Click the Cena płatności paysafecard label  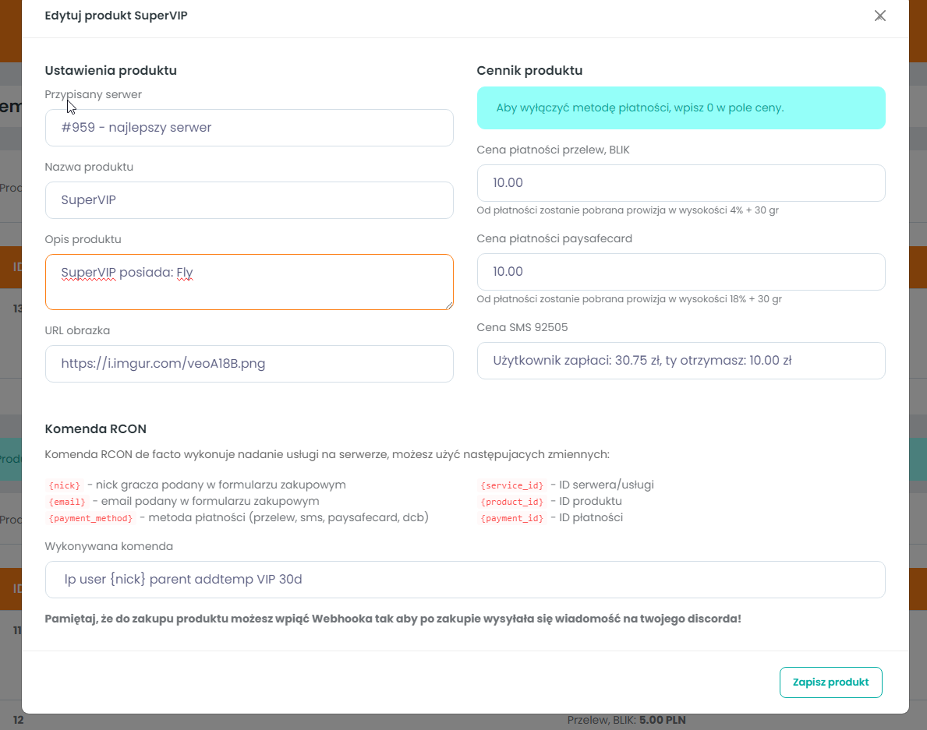[x=554, y=238]
